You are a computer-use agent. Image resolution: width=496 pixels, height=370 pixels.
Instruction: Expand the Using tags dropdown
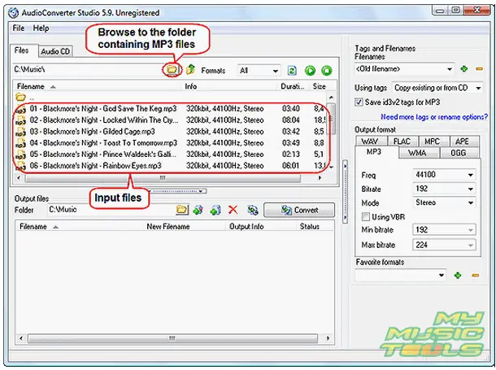click(x=478, y=88)
